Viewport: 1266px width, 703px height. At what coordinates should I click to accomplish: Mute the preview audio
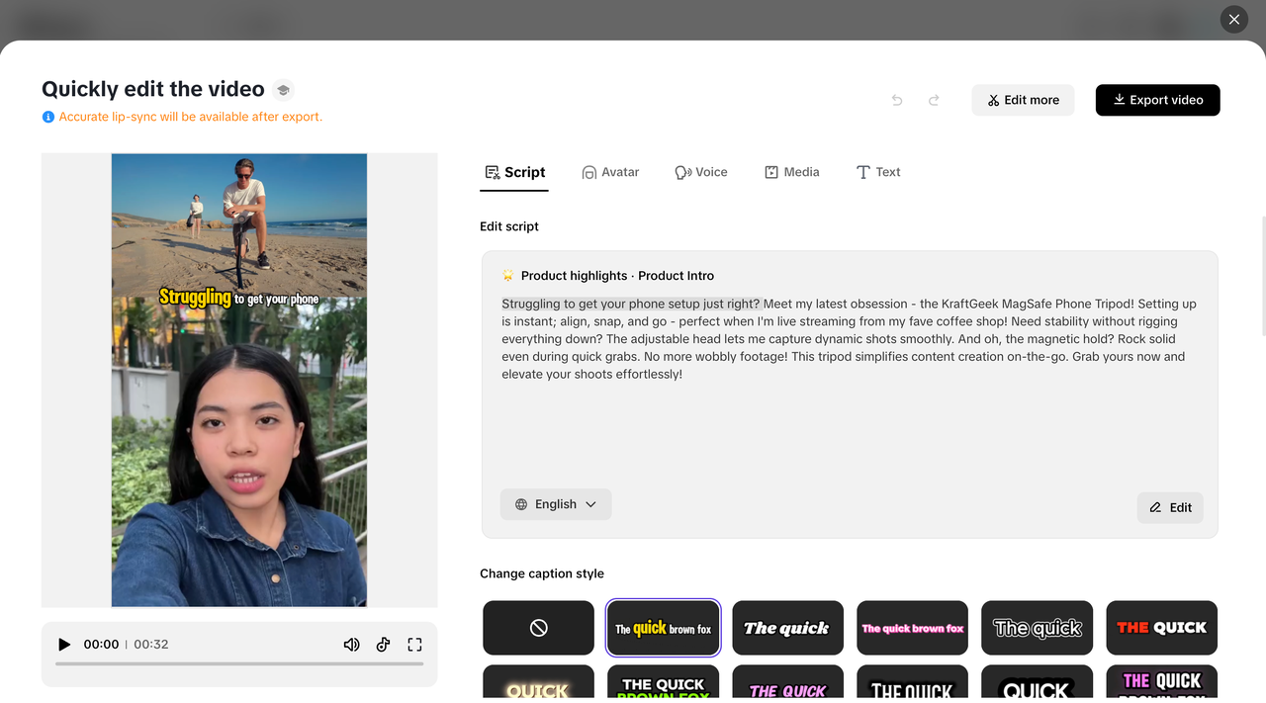351,644
